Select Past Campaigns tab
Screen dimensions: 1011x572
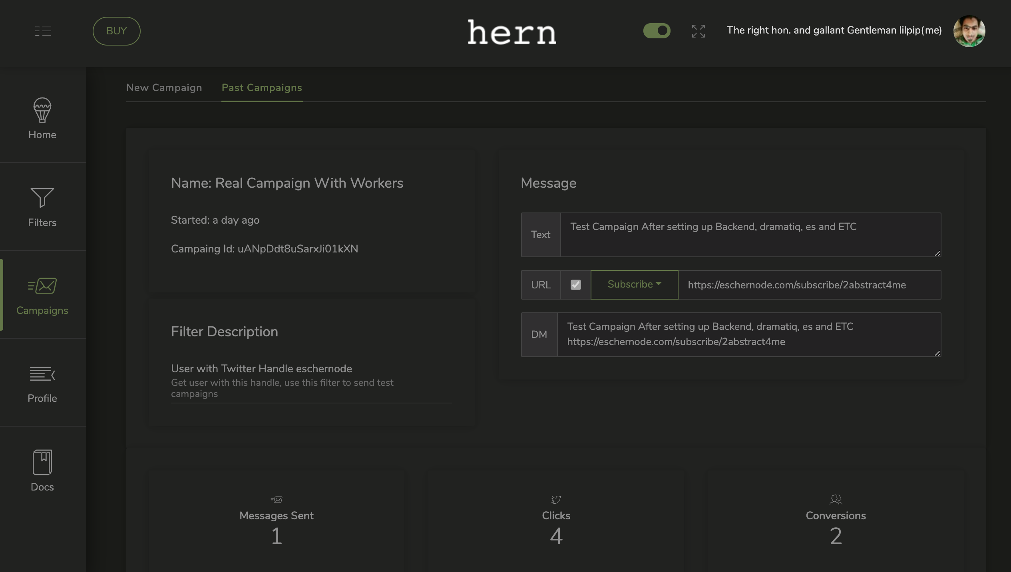pyautogui.click(x=262, y=87)
